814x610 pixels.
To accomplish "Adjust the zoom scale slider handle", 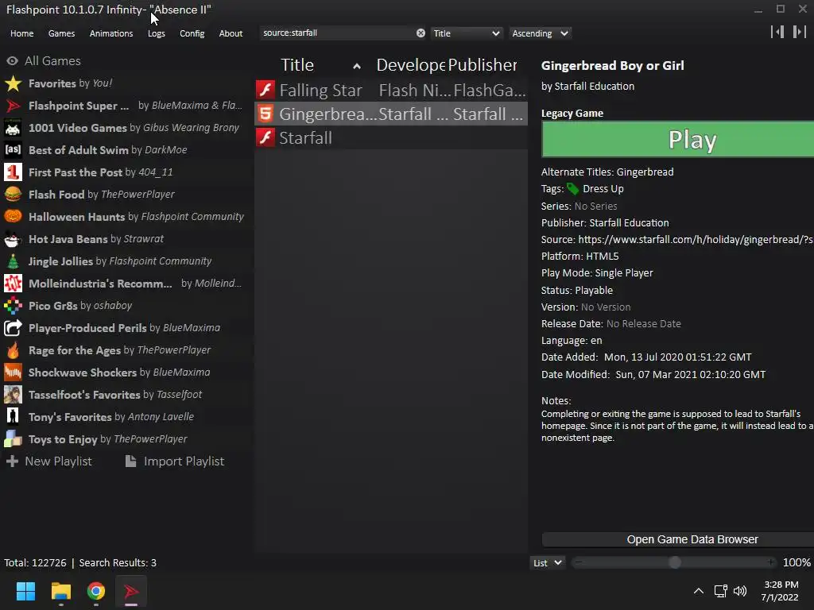I will pyautogui.click(x=674, y=562).
